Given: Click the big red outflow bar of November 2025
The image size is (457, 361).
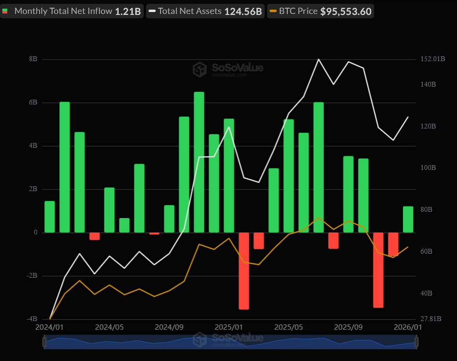Looking at the screenshot, I should (x=378, y=270).
